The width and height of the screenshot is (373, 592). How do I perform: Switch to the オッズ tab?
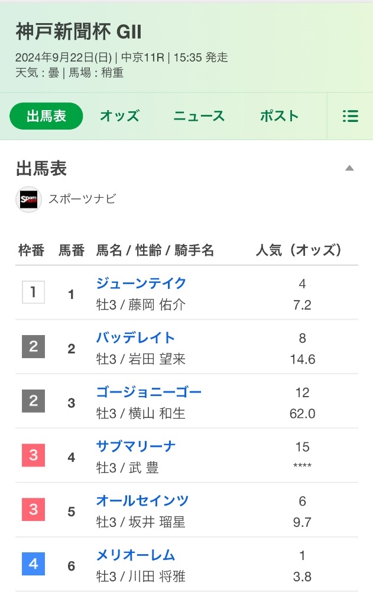pos(119,116)
